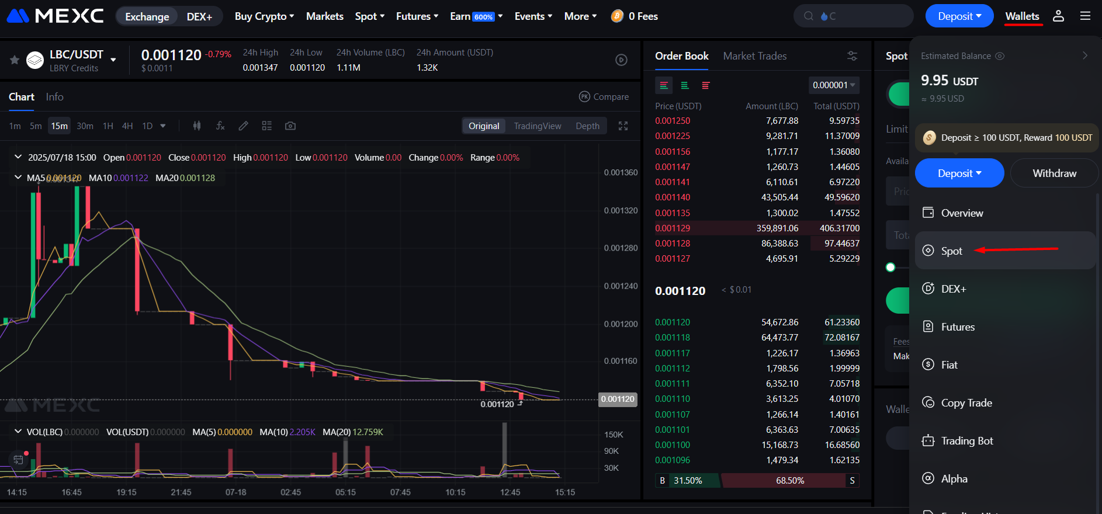Show combined buy and sell order book view
Viewport: 1102px width, 514px height.
pos(664,85)
